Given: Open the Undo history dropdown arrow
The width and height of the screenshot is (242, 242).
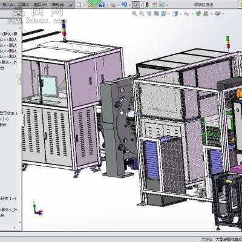Looking at the screenshot, I should [129, 5].
